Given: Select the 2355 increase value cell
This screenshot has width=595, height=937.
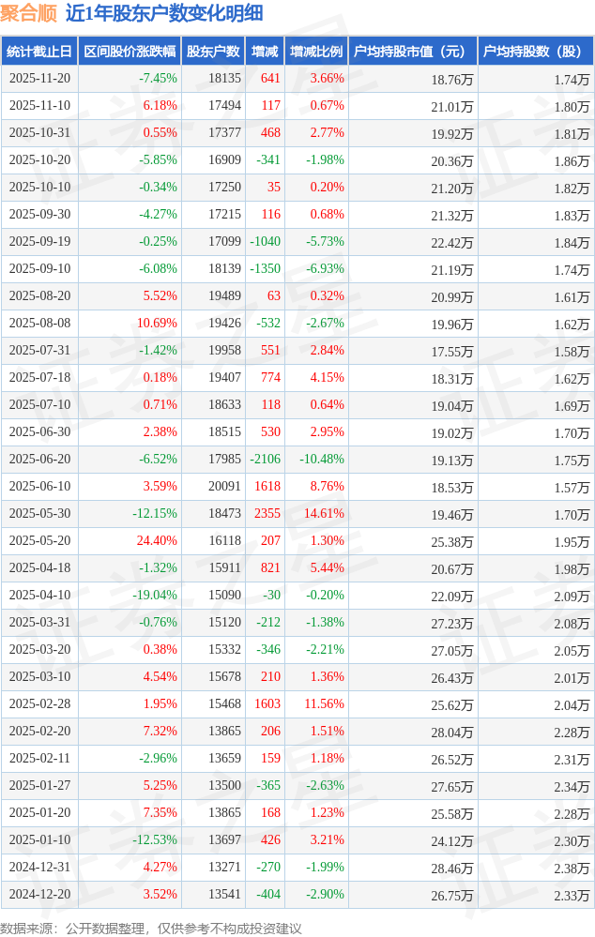Looking at the screenshot, I should 267,514.
